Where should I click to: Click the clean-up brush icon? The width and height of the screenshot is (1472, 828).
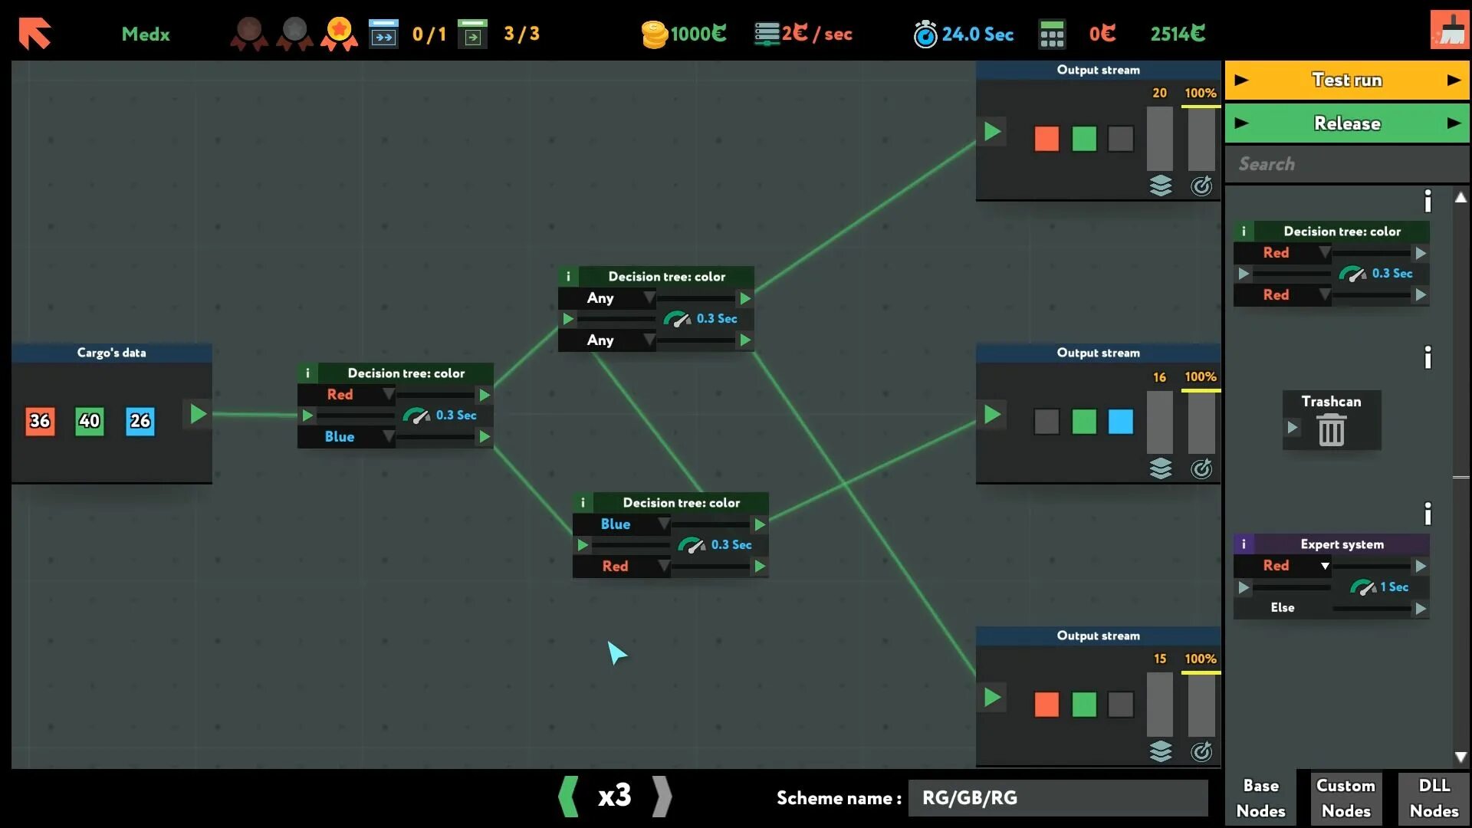(x=1449, y=31)
